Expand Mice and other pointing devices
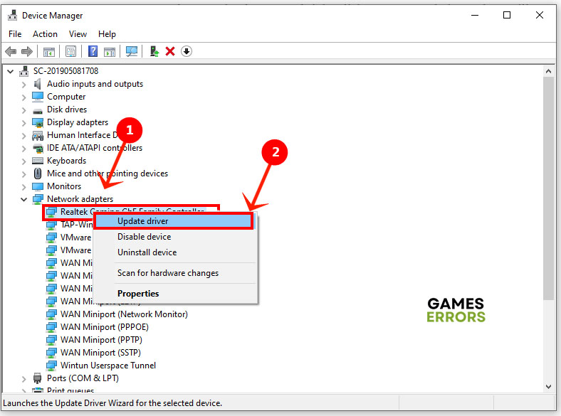The height and width of the screenshot is (416, 561). coord(23,174)
